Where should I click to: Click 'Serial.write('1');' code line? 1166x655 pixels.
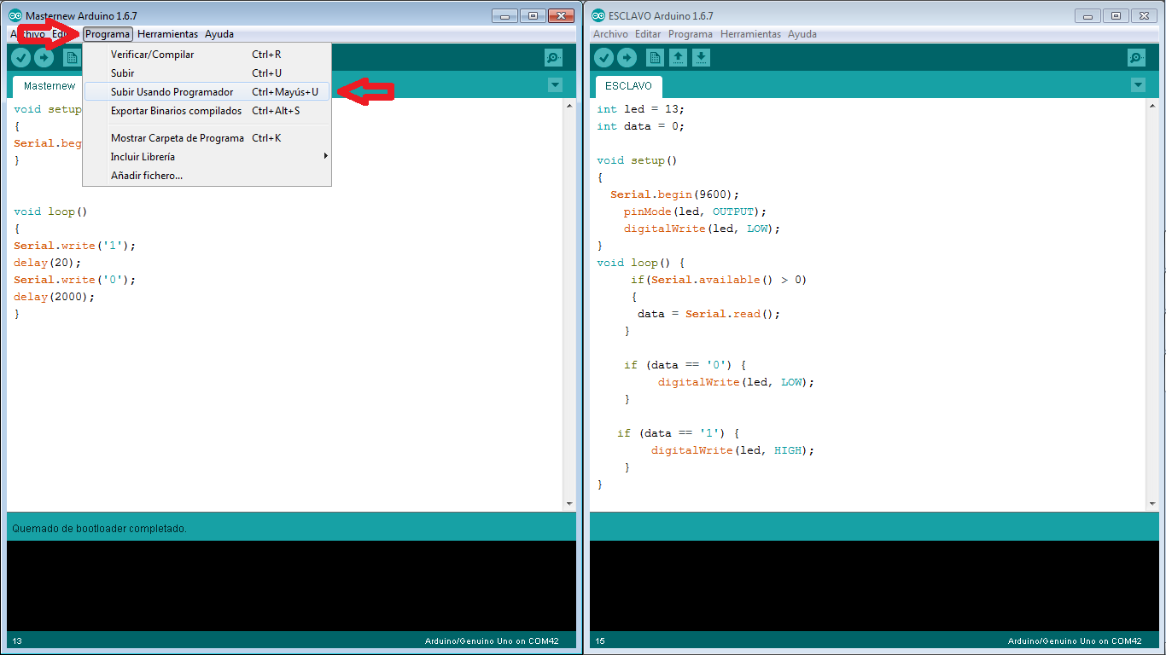tap(75, 246)
